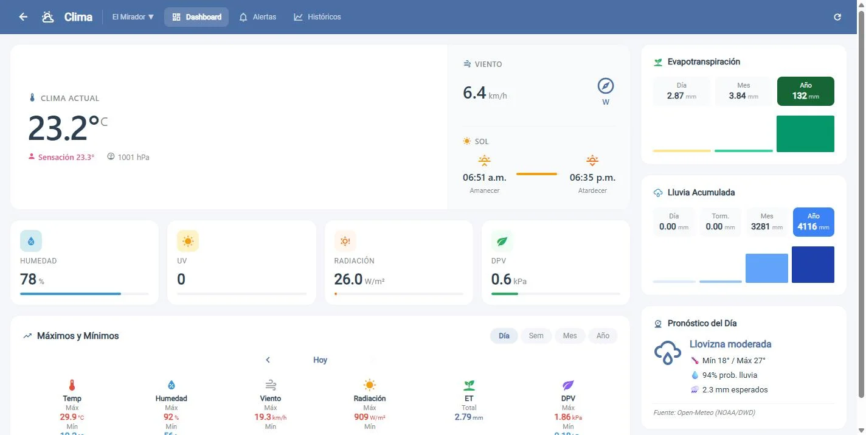Select Año in Lluvia Acumulada card

tap(814, 222)
